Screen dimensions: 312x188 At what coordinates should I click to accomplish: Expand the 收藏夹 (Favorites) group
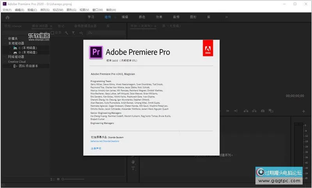pyautogui.click(x=5, y=39)
